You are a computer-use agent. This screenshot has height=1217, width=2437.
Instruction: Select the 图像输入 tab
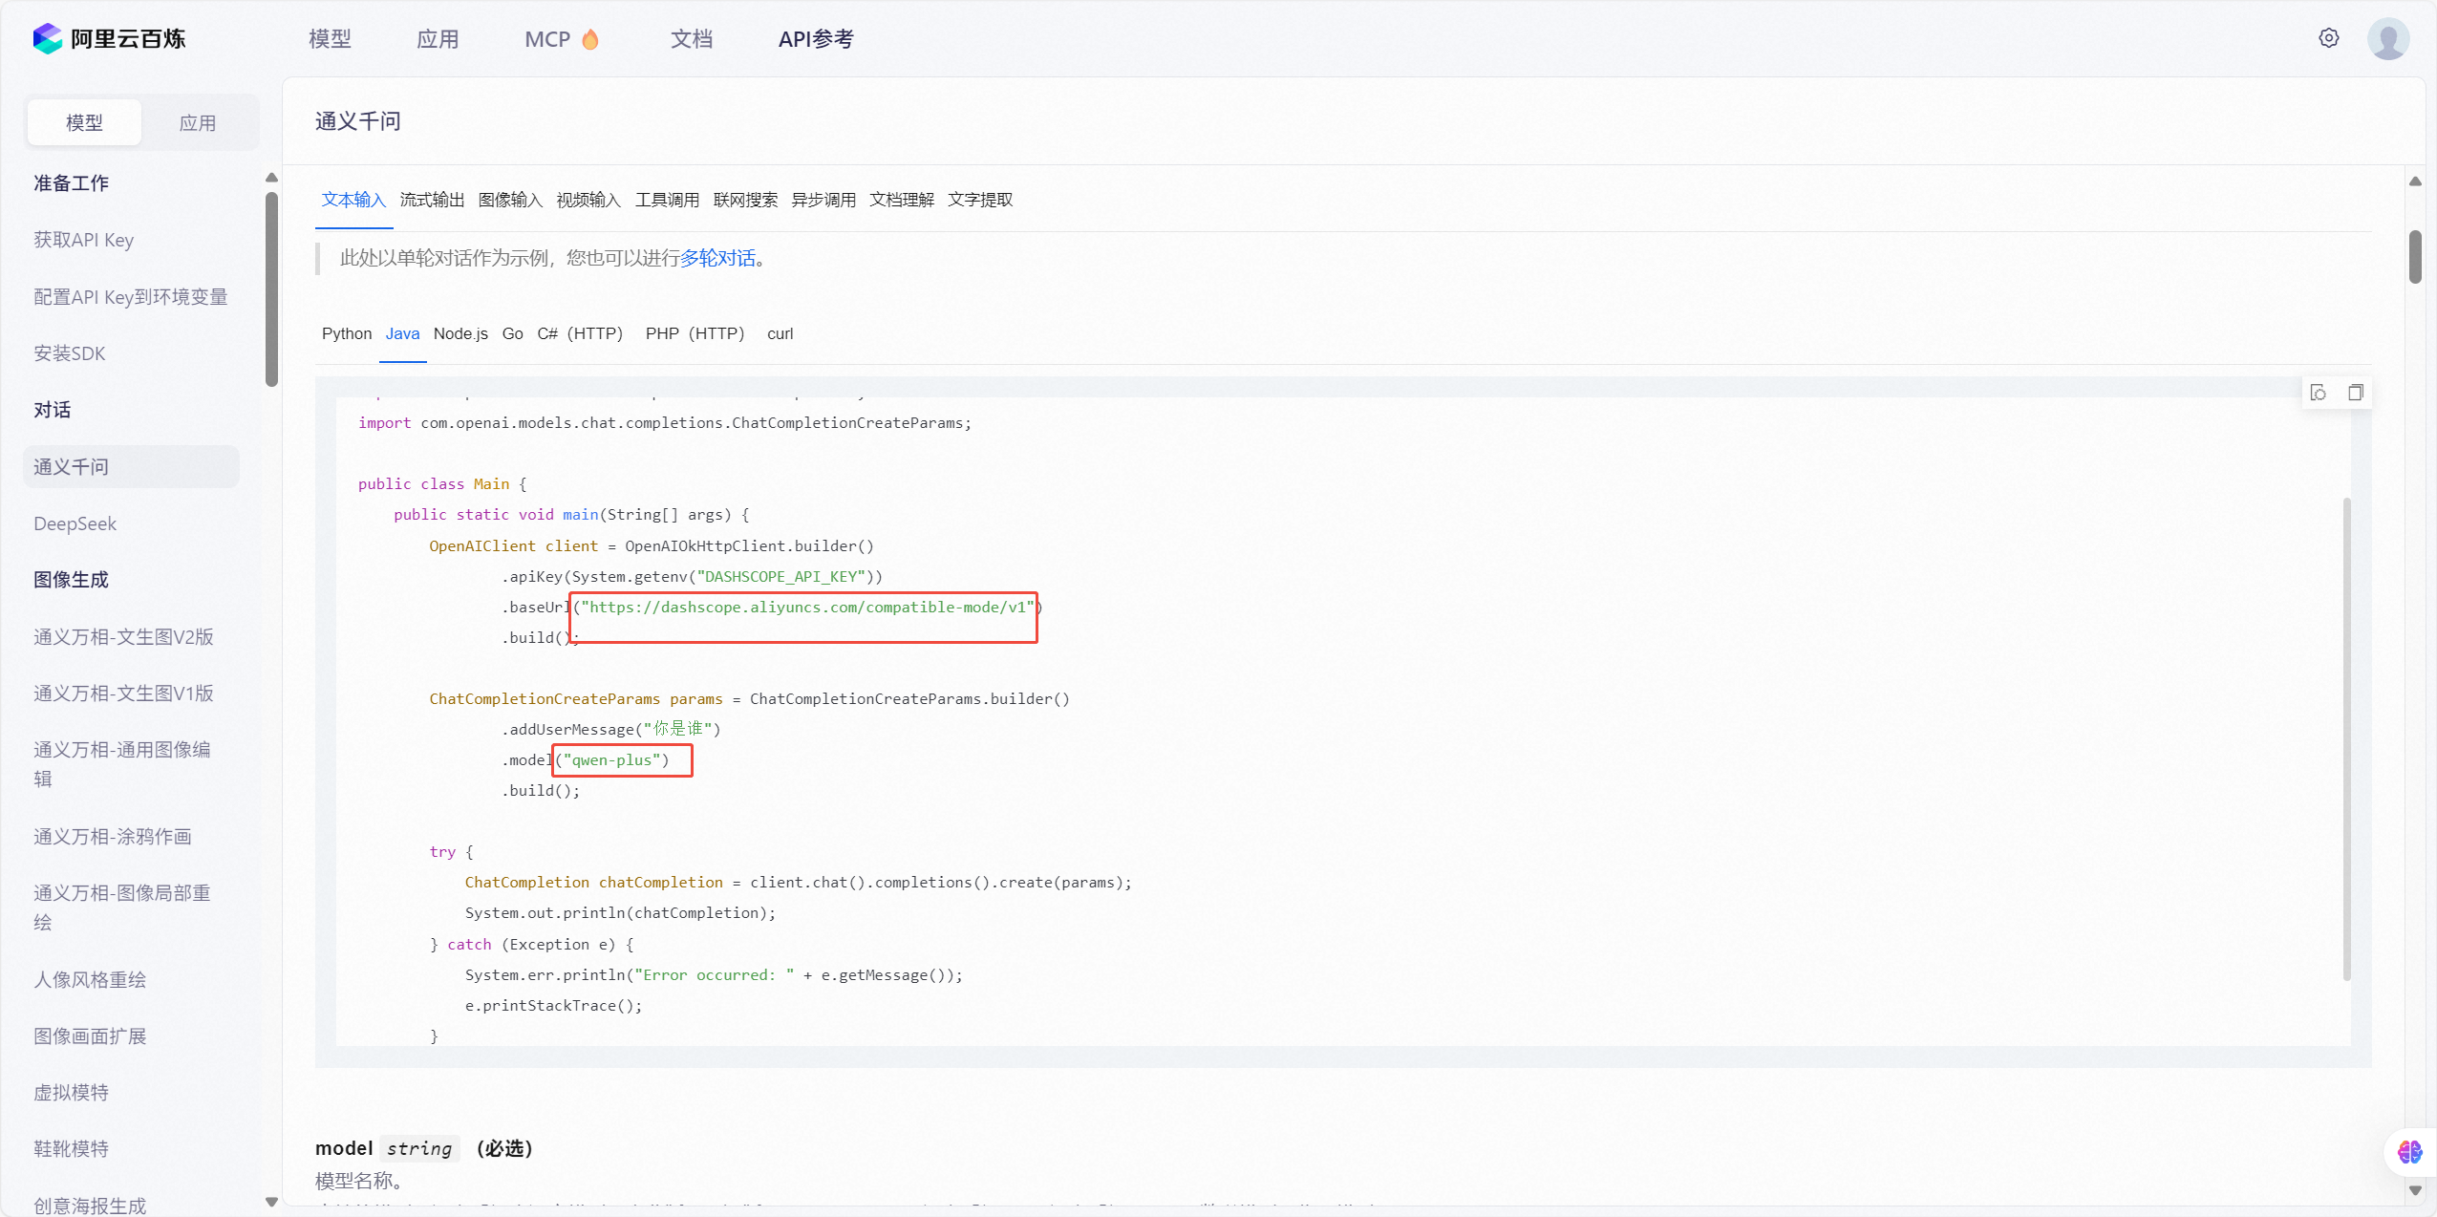[510, 200]
